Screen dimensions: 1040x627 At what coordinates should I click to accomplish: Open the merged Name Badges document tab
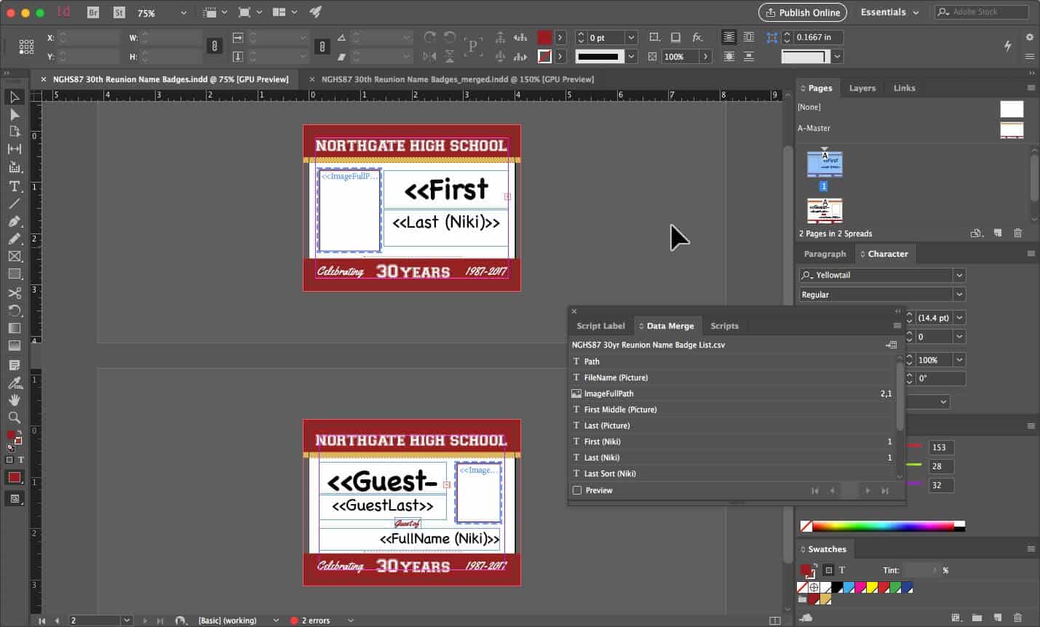tap(458, 79)
